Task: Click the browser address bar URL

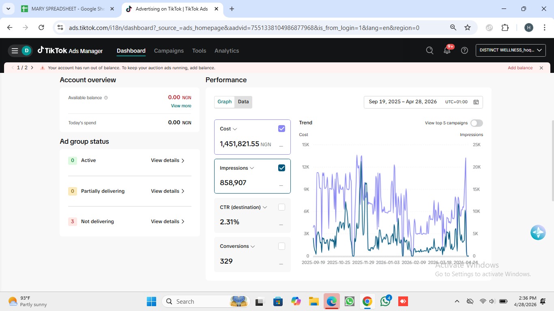Action: pos(244,28)
